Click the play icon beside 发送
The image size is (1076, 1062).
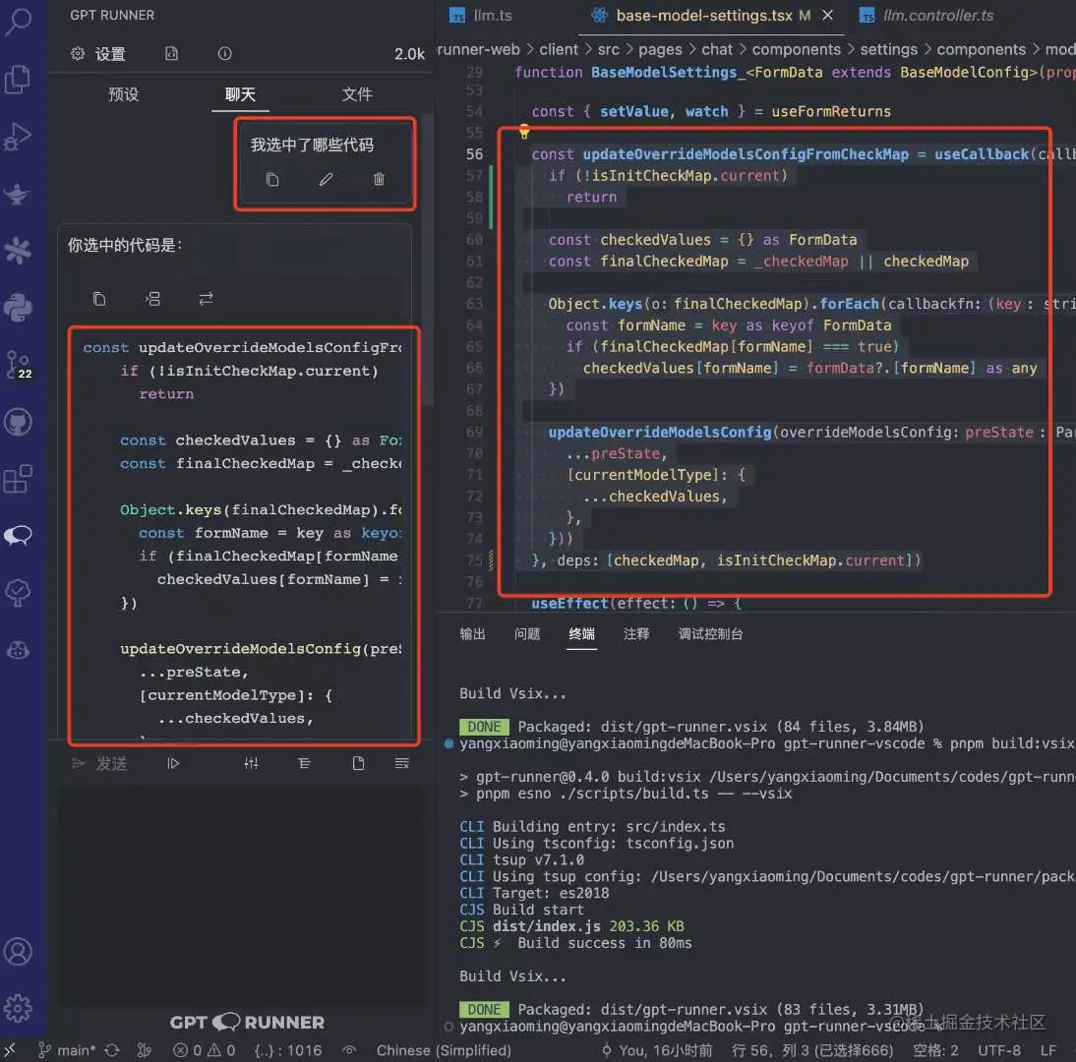[x=173, y=763]
